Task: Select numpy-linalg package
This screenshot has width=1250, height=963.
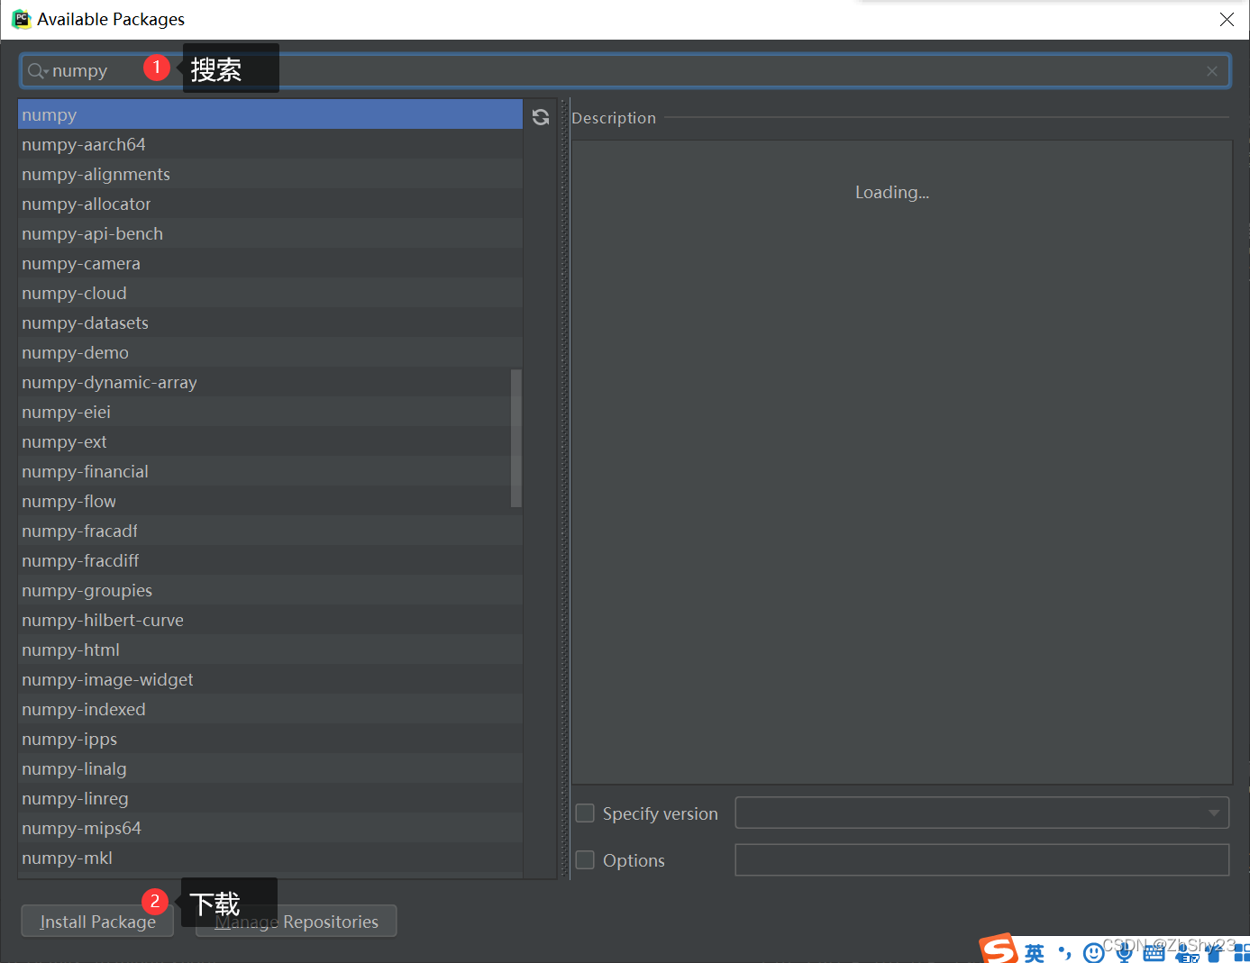Action: point(270,768)
